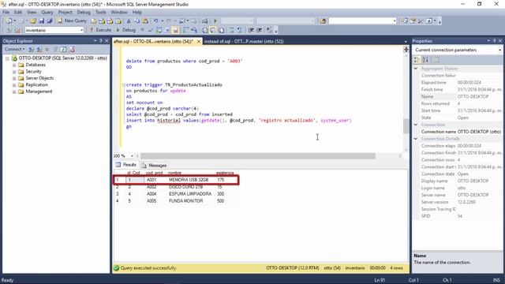505x284 pixels.
Task: Switch to the instead of.sql tab
Action: [244, 41]
